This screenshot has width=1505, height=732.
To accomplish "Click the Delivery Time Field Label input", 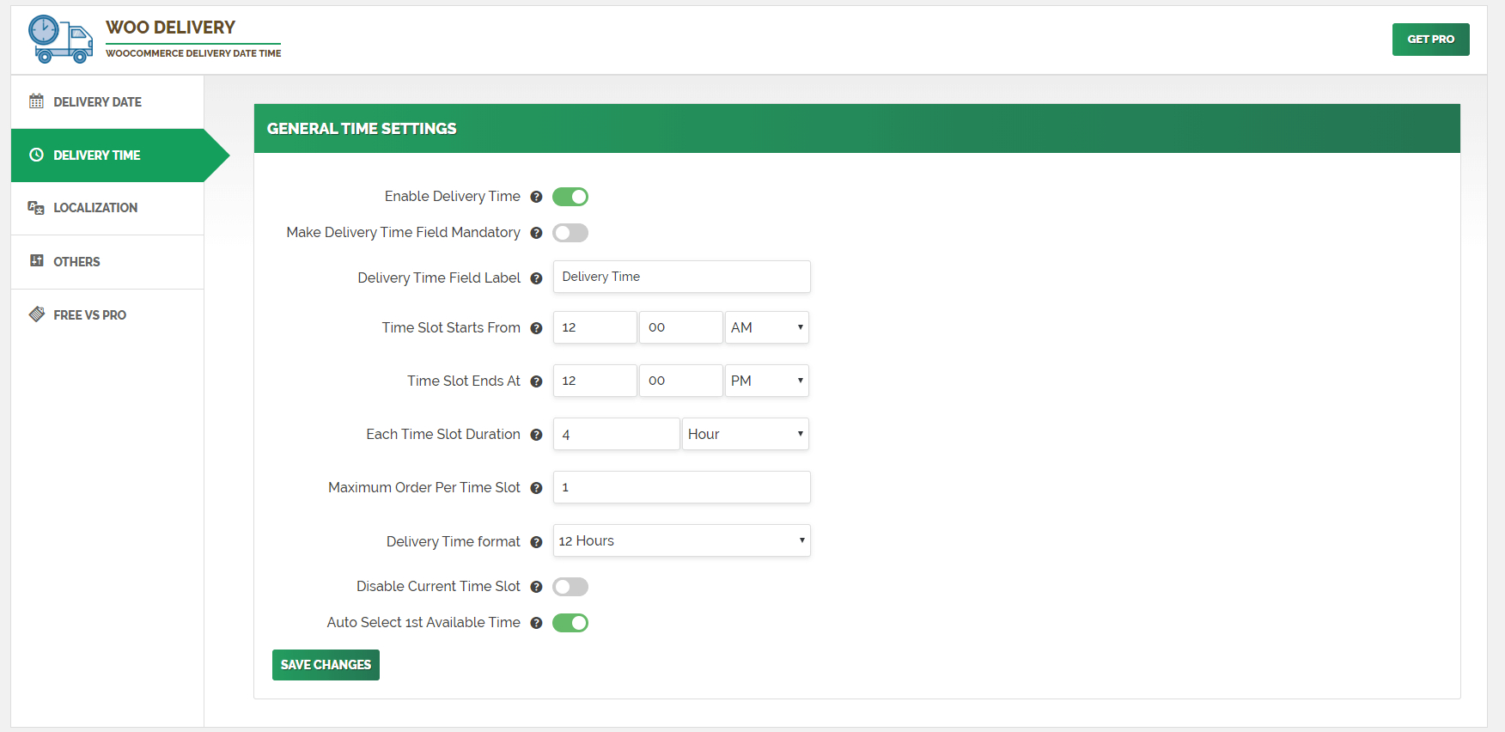I will coord(682,277).
